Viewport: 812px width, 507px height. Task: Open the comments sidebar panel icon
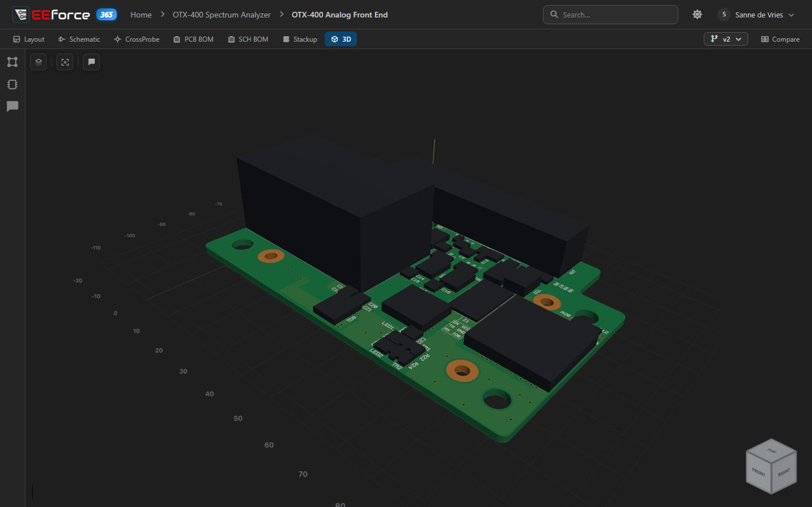12,106
